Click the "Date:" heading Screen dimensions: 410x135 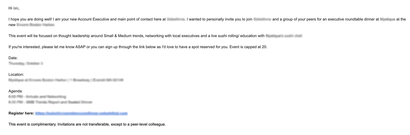point(13,58)
